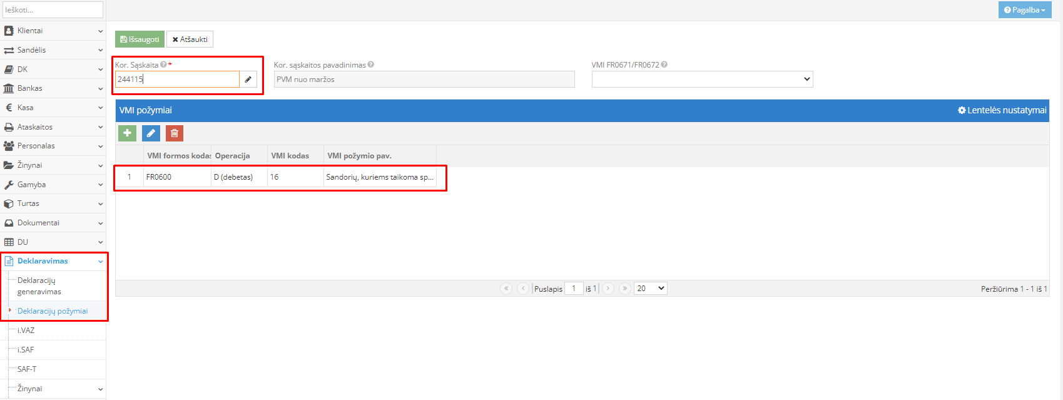Open the rows per page dropdown
Image resolution: width=1063 pixels, height=400 pixels.
coord(650,289)
